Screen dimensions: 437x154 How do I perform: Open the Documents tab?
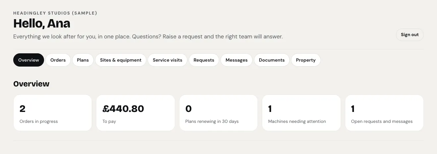pyautogui.click(x=272, y=60)
